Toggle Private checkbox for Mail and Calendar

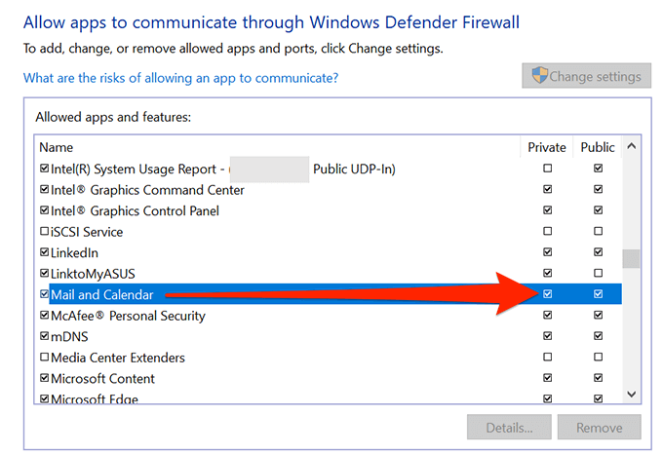click(547, 294)
